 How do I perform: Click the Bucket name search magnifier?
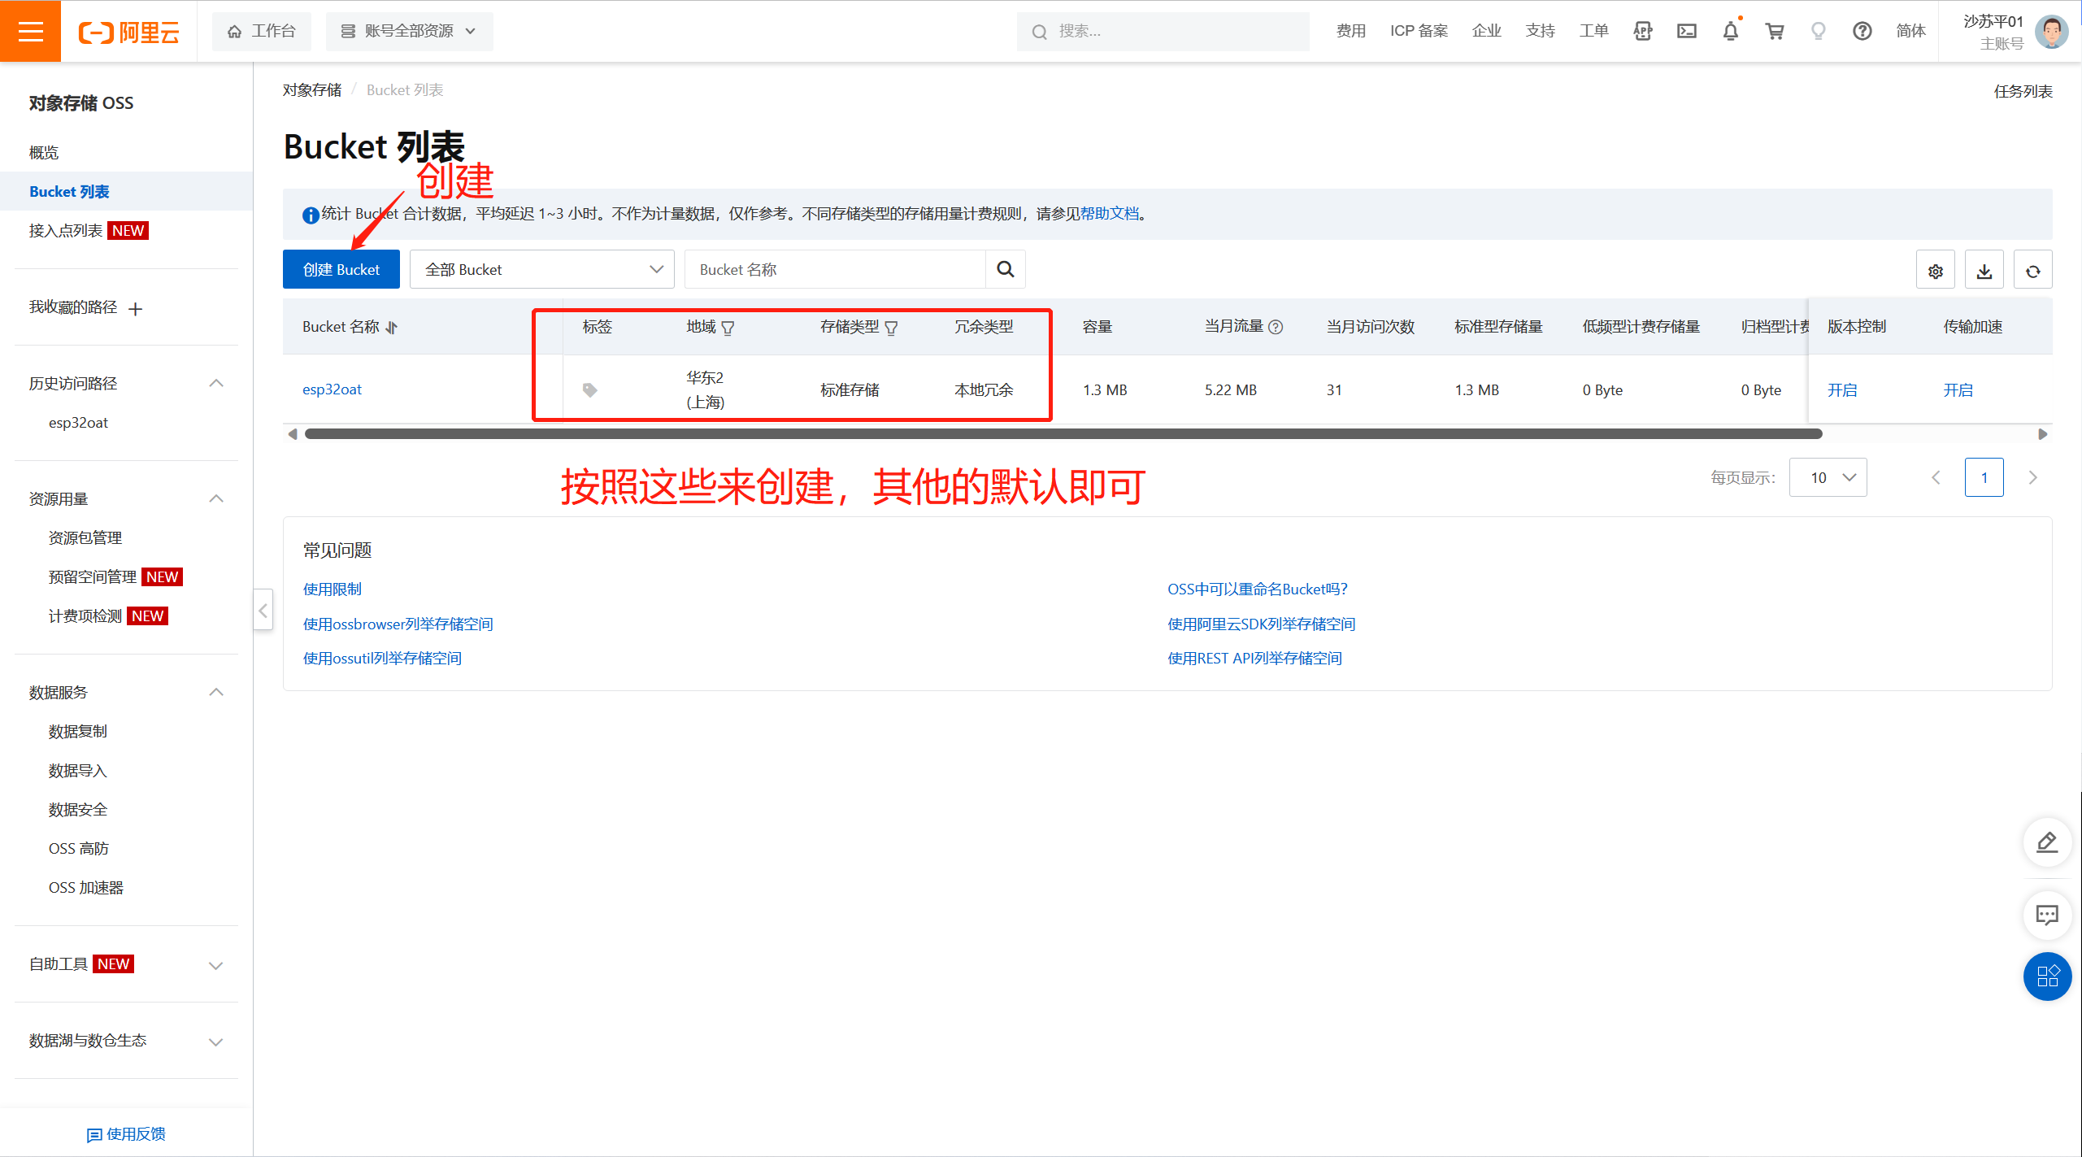coord(1006,269)
